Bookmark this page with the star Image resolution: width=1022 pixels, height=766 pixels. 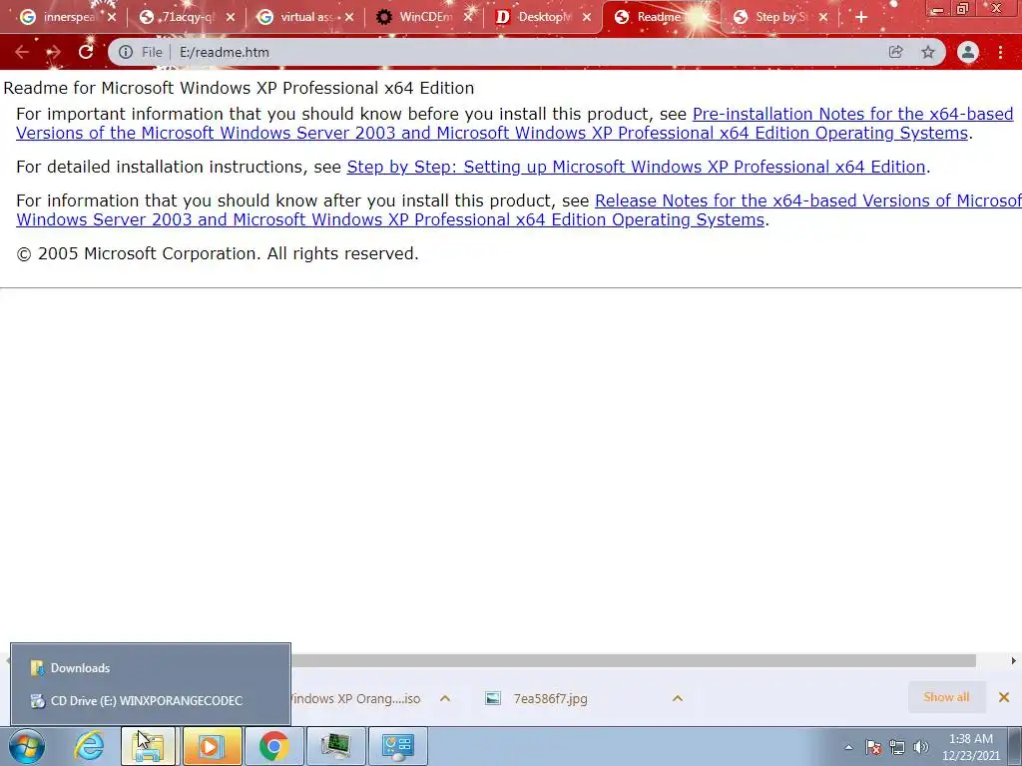[x=928, y=52]
